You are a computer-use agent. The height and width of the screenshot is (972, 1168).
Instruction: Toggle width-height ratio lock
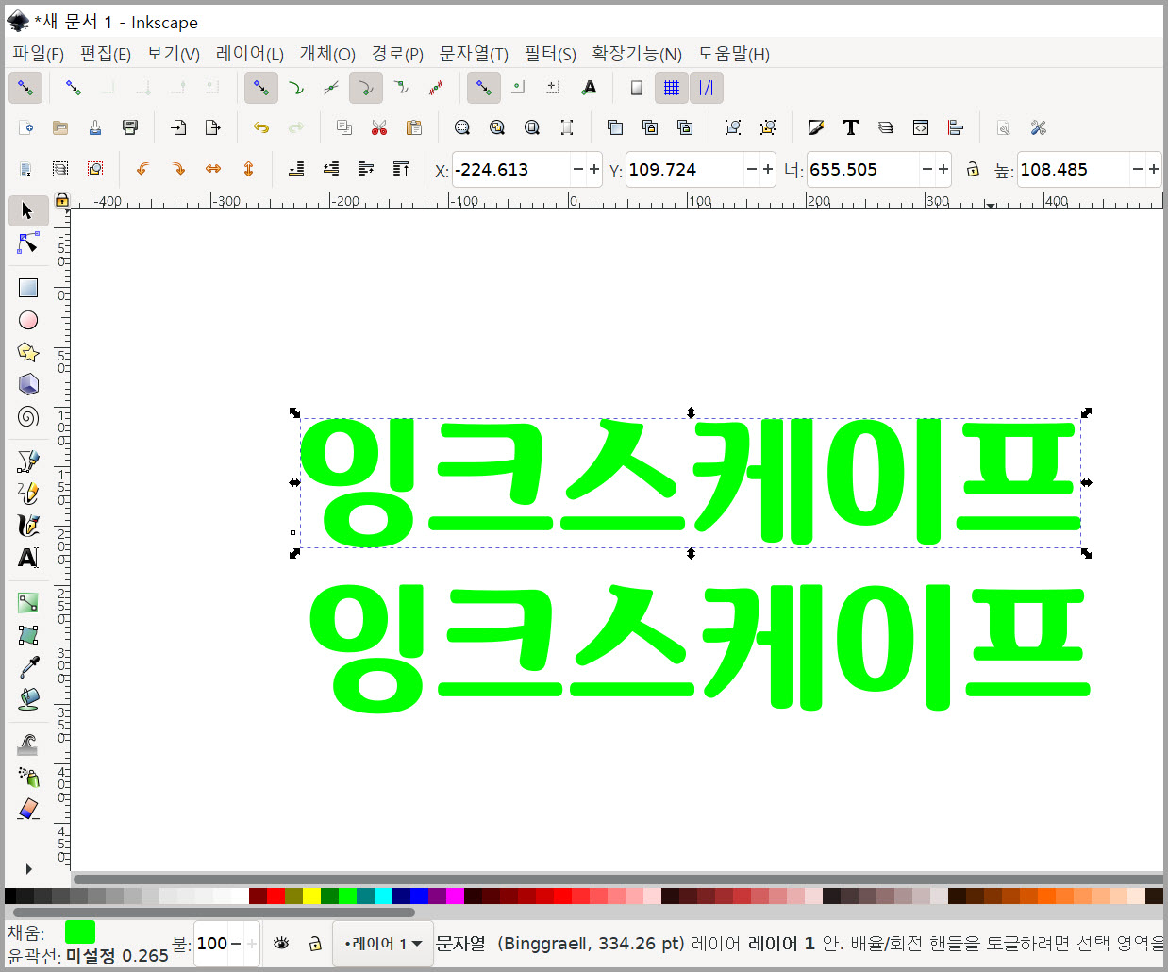coord(973,169)
